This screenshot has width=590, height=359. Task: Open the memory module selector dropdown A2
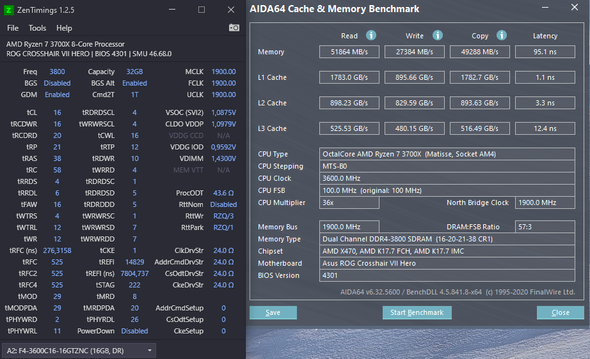[79, 351]
